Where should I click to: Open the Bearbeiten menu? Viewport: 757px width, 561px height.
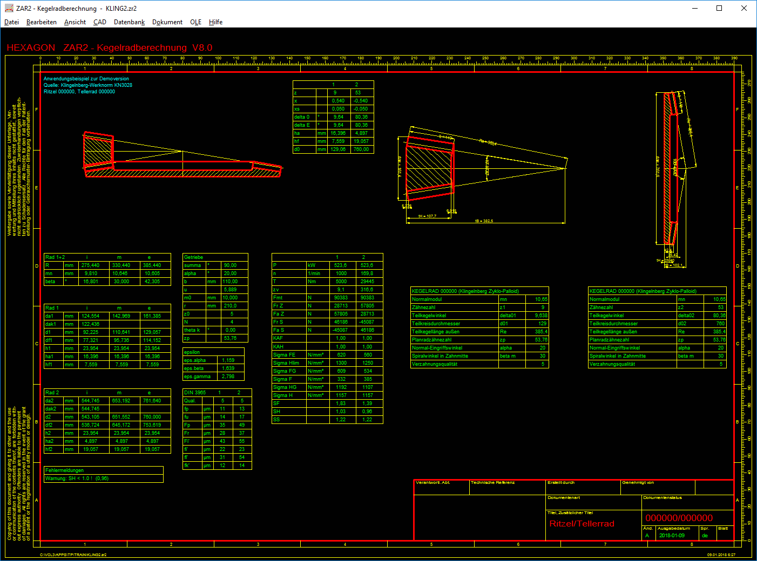tap(42, 22)
